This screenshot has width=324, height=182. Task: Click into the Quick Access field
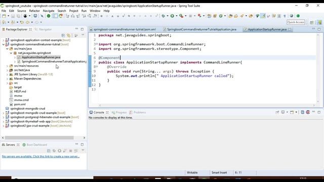tap(296, 22)
